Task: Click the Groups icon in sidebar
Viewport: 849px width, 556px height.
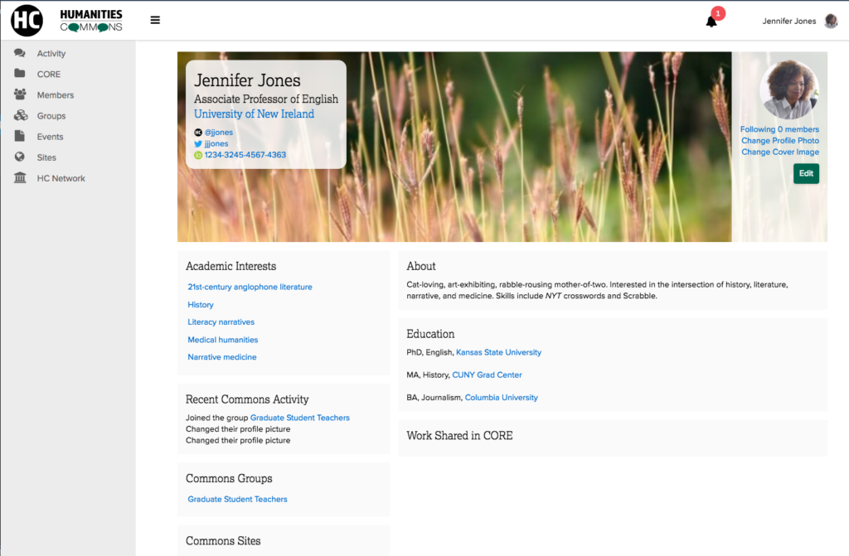Action: tap(20, 116)
